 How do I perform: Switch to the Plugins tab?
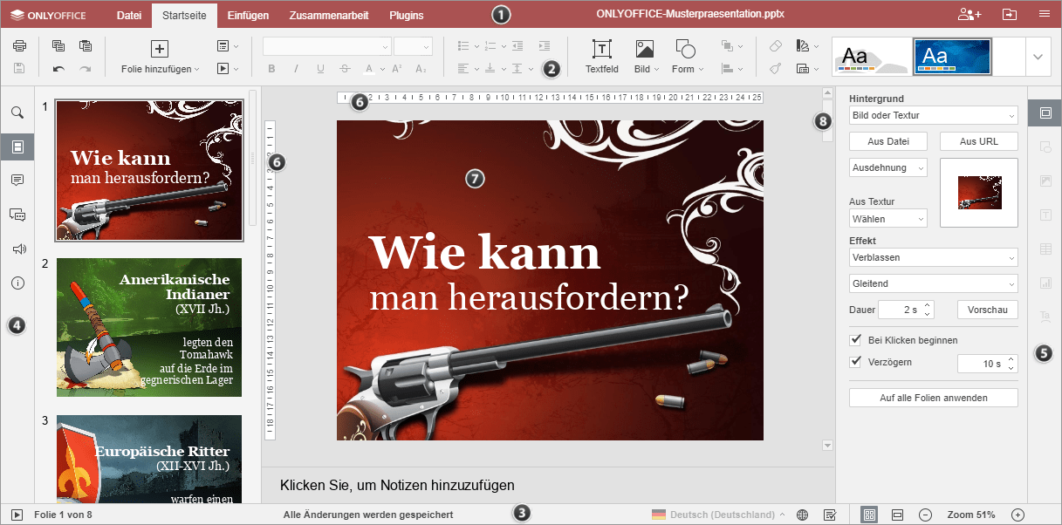[x=407, y=15]
